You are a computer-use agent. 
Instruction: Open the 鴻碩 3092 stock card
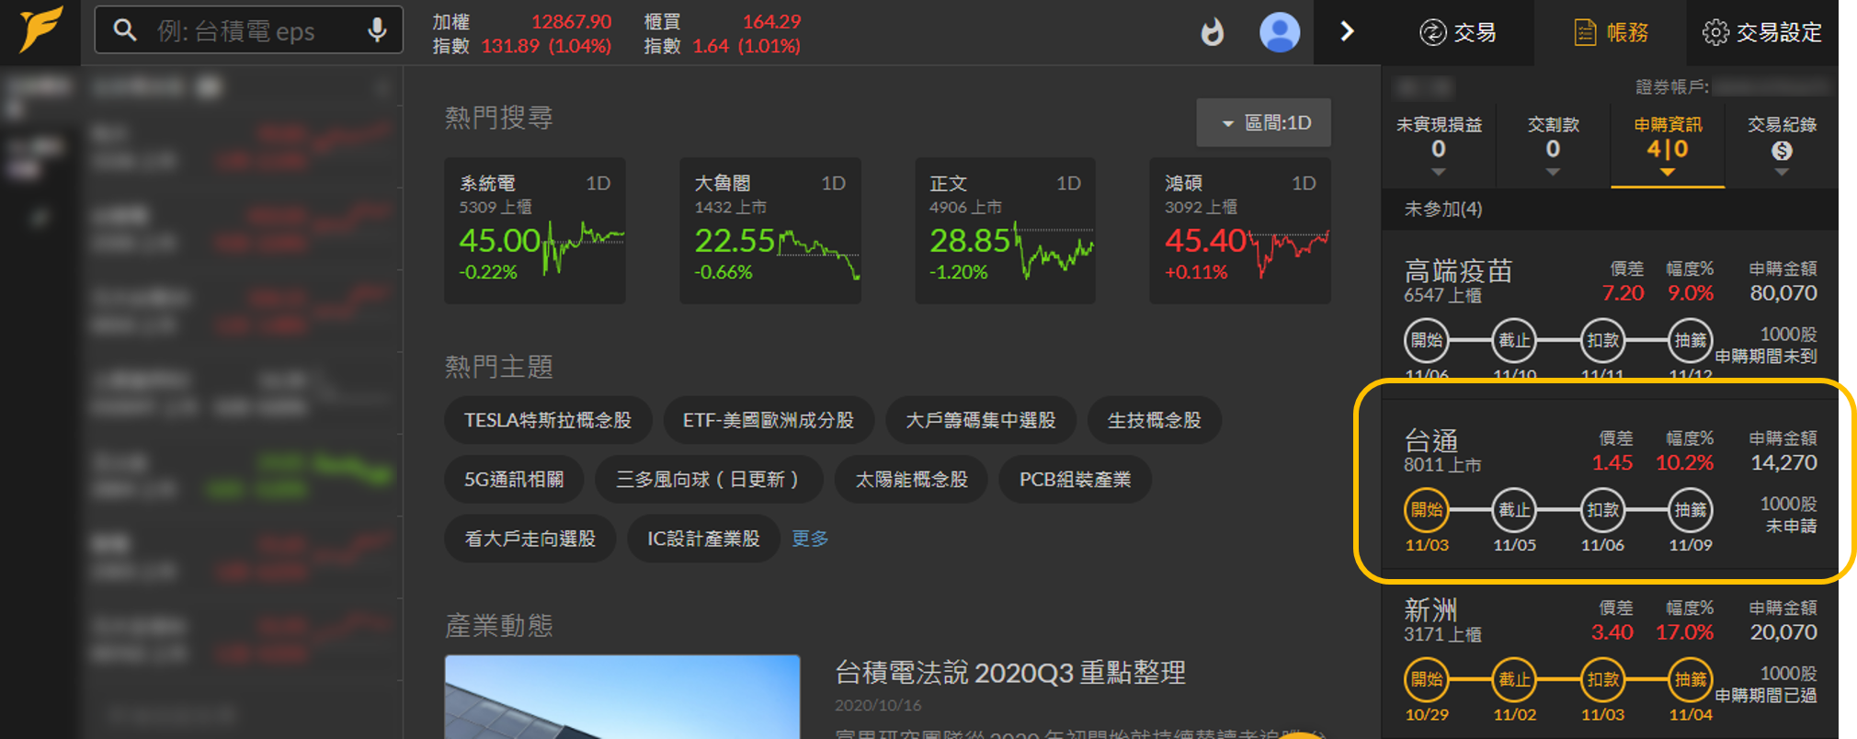[1240, 231]
